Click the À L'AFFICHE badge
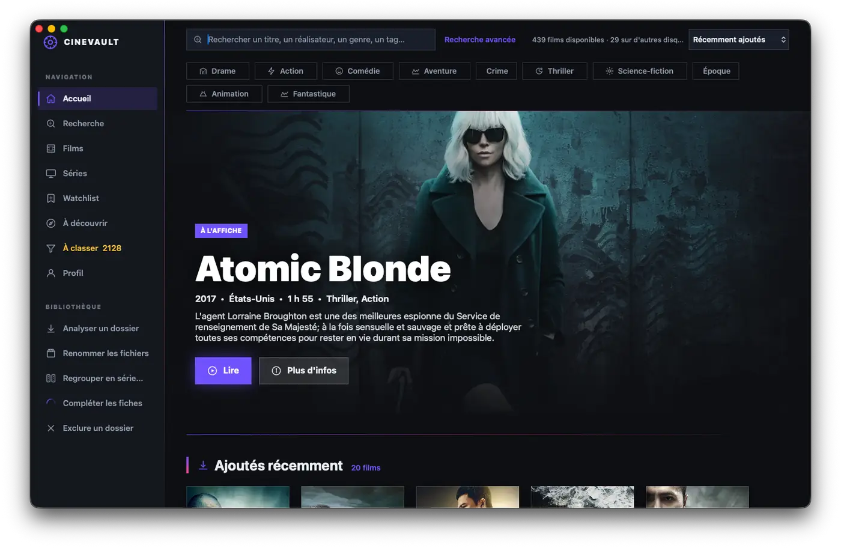Viewport: 841px width, 548px height. click(x=221, y=231)
